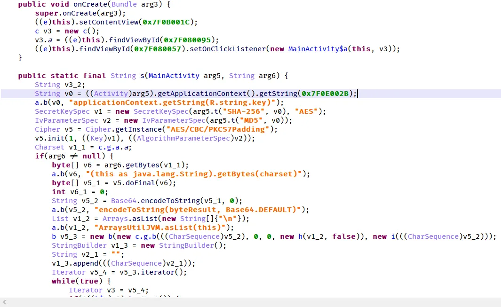Click the resource ID 0x7F080095
501x307 pixels.
(187, 40)
